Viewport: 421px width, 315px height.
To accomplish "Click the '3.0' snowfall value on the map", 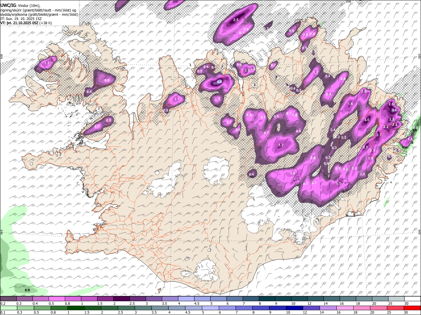I will [x=367, y=120].
